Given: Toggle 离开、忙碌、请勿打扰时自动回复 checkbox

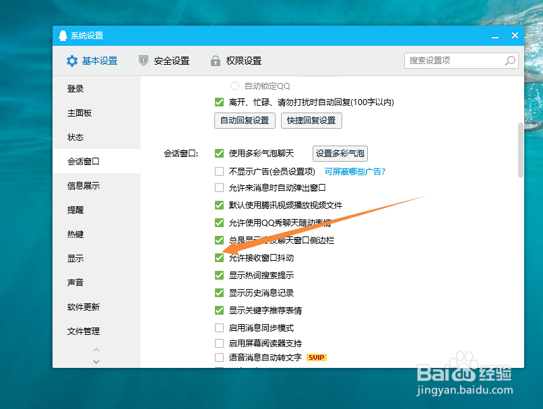Looking at the screenshot, I should [219, 102].
